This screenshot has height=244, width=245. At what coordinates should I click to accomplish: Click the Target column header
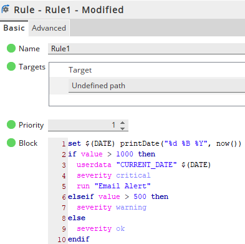[x=80, y=70]
